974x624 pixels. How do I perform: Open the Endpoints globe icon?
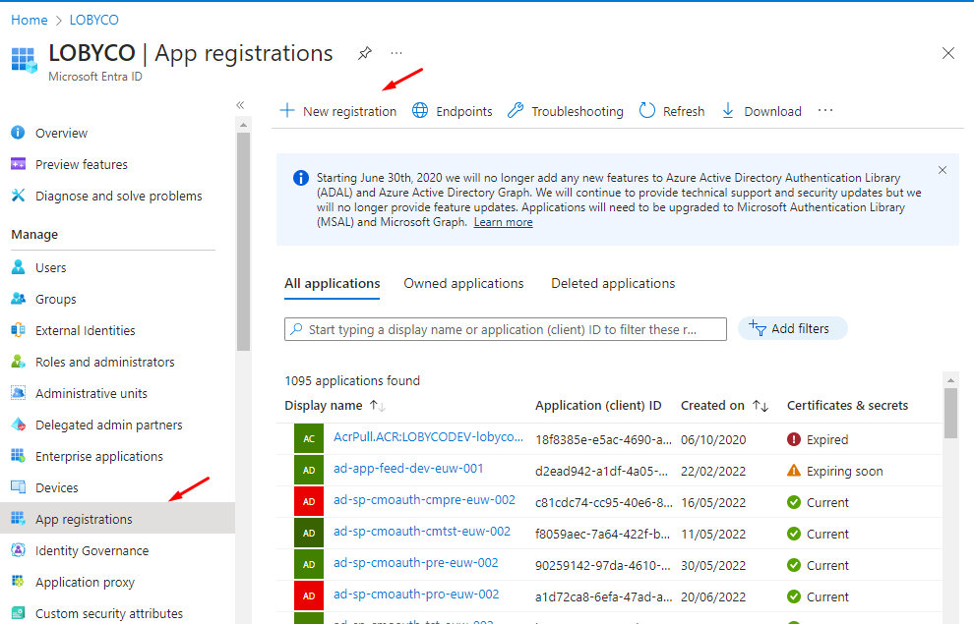point(420,111)
